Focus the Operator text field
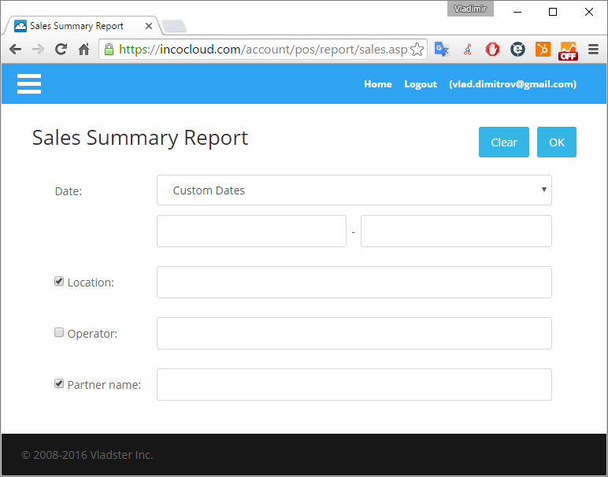Image resolution: width=608 pixels, height=477 pixels. 354,333
